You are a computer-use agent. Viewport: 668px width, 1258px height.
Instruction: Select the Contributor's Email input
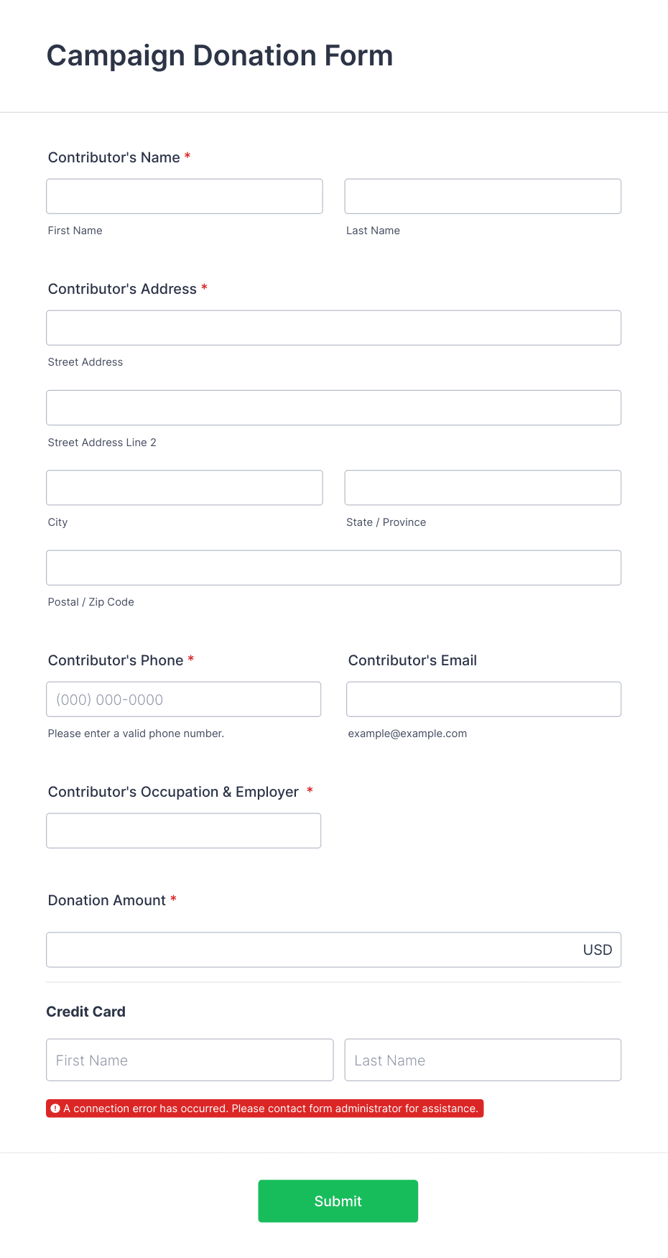484,699
